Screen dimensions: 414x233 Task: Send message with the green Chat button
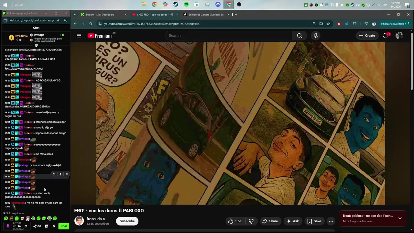(x=64, y=226)
